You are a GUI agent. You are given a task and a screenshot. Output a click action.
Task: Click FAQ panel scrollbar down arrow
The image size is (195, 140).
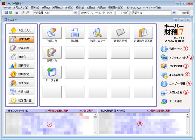[x=188, y=133]
